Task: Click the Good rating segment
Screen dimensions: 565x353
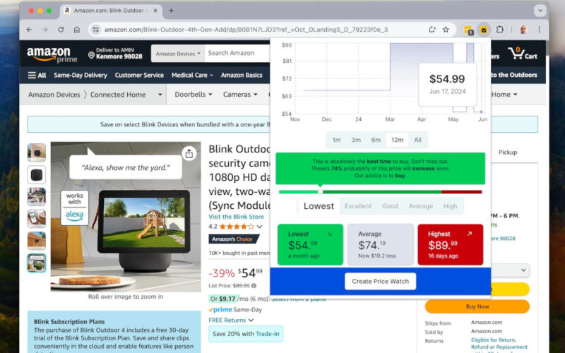Action: click(x=390, y=206)
